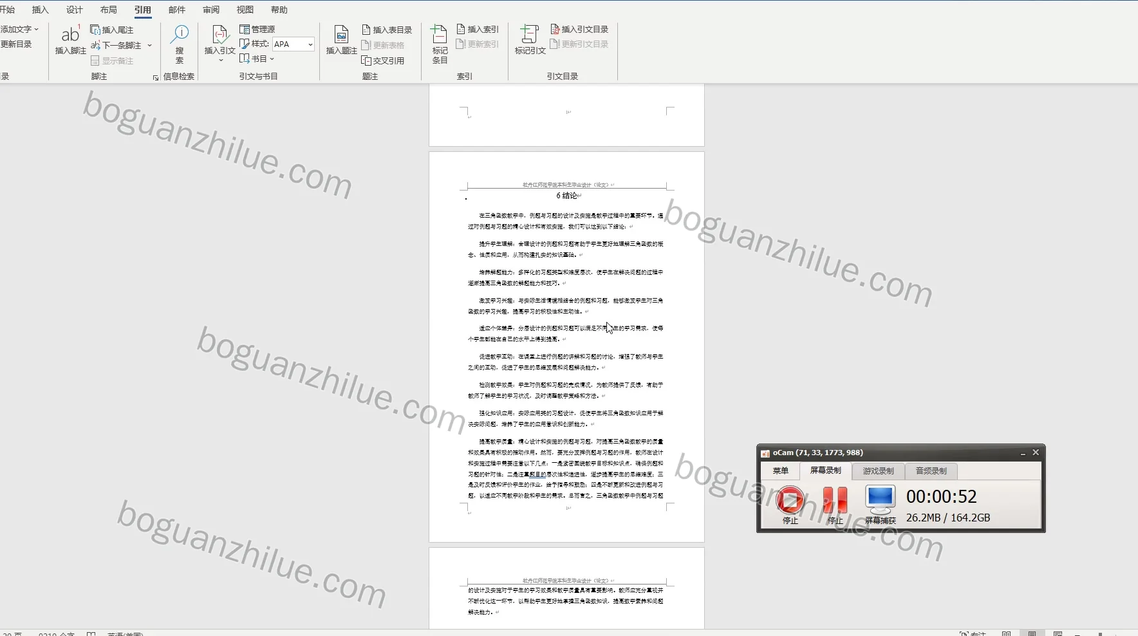This screenshot has width=1138, height=636.
Task: Click the oCam timer reading 00:00:52
Action: [x=942, y=496]
